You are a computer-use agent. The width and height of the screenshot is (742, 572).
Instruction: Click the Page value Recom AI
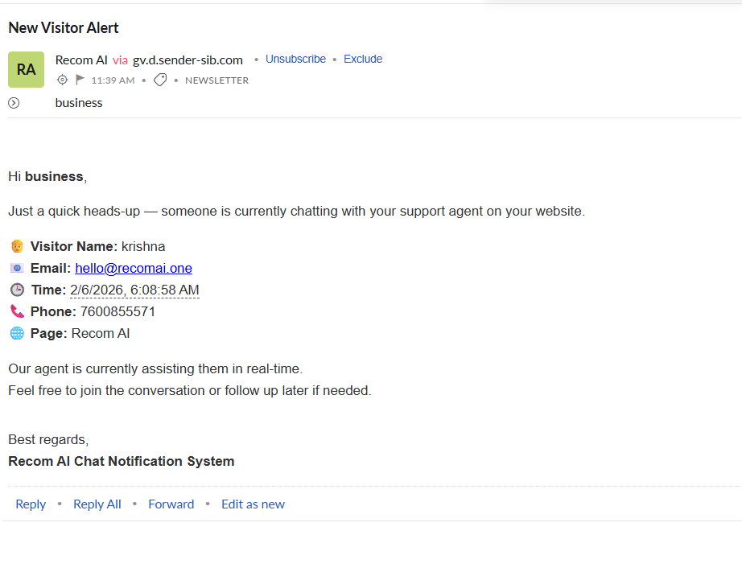(x=101, y=334)
